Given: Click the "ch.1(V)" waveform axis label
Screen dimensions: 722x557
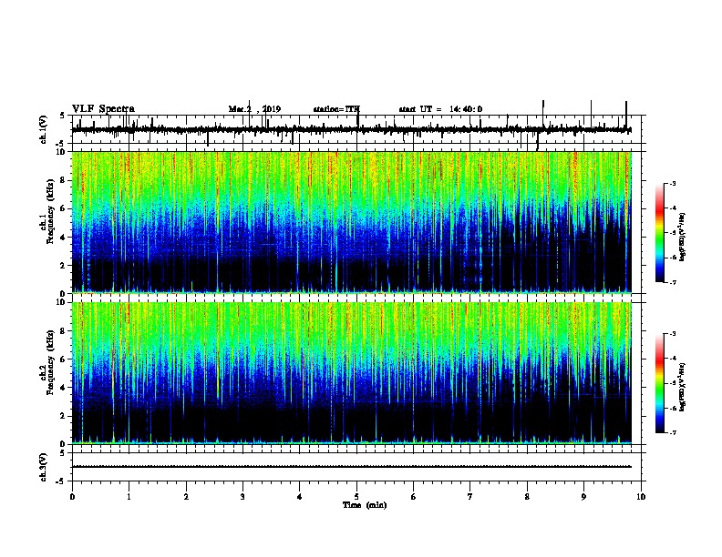Looking at the screenshot, I should point(44,129).
